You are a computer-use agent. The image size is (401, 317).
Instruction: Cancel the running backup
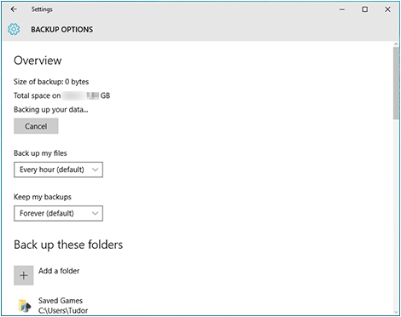pyautogui.click(x=36, y=126)
